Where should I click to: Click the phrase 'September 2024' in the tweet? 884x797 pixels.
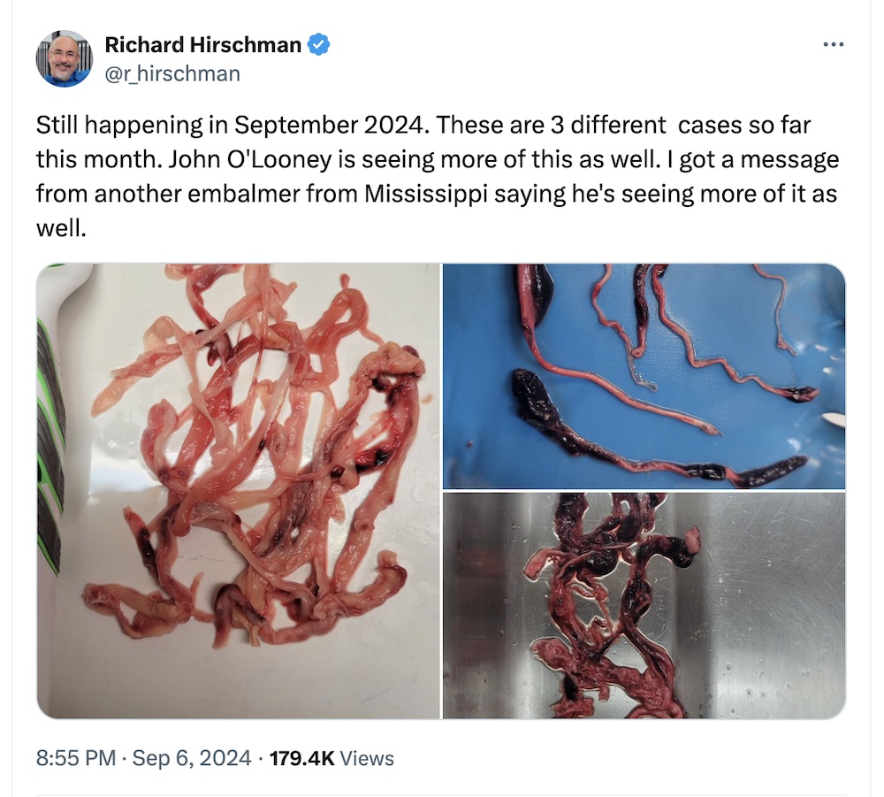(328, 126)
